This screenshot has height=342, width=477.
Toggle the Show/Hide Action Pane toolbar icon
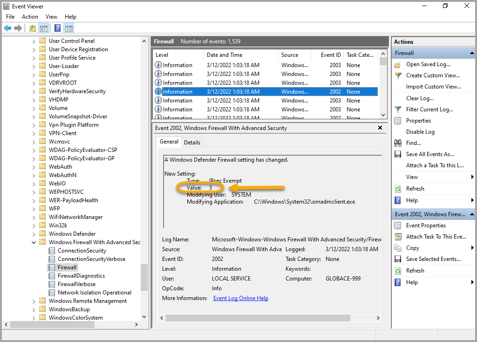(x=69, y=28)
